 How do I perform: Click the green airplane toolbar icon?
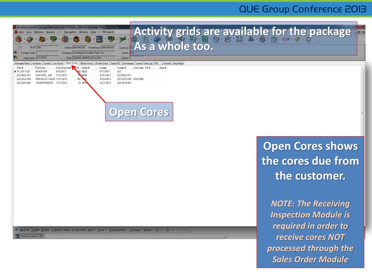click(123, 39)
